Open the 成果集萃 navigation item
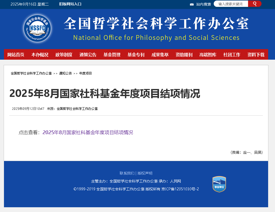This screenshot has height=212, width=275. (x=160, y=55)
